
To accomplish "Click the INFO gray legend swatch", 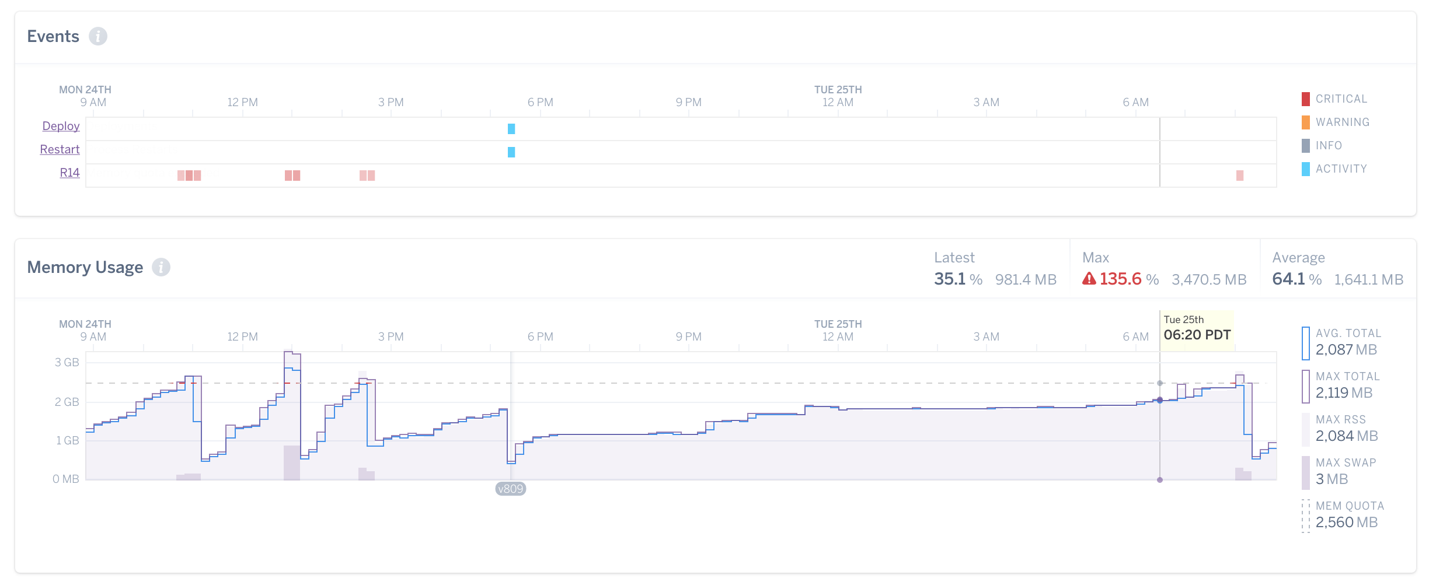I will pos(1306,146).
